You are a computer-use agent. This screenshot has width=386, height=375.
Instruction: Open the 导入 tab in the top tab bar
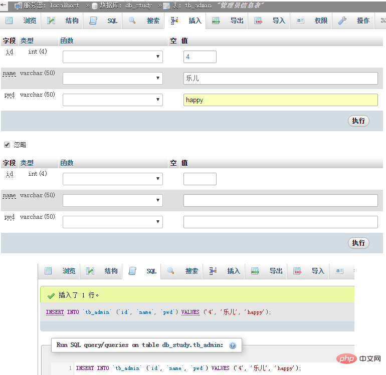(269, 21)
